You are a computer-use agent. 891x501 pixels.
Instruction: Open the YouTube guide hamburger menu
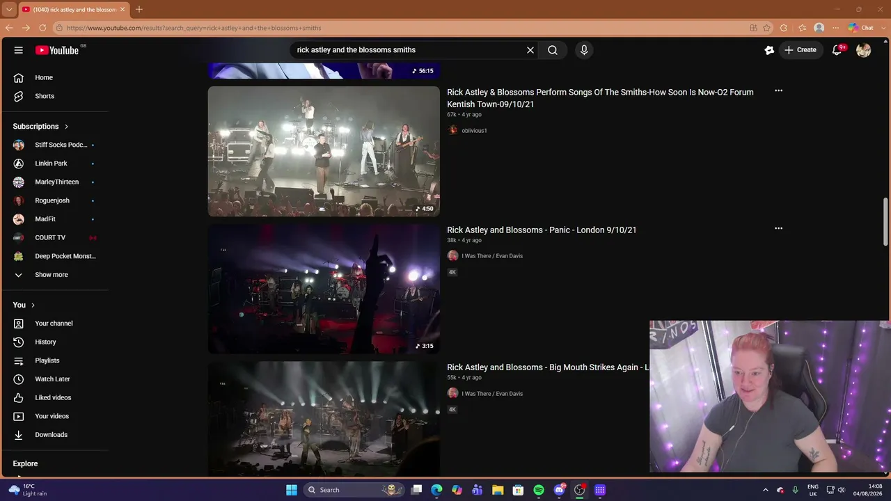pos(19,50)
